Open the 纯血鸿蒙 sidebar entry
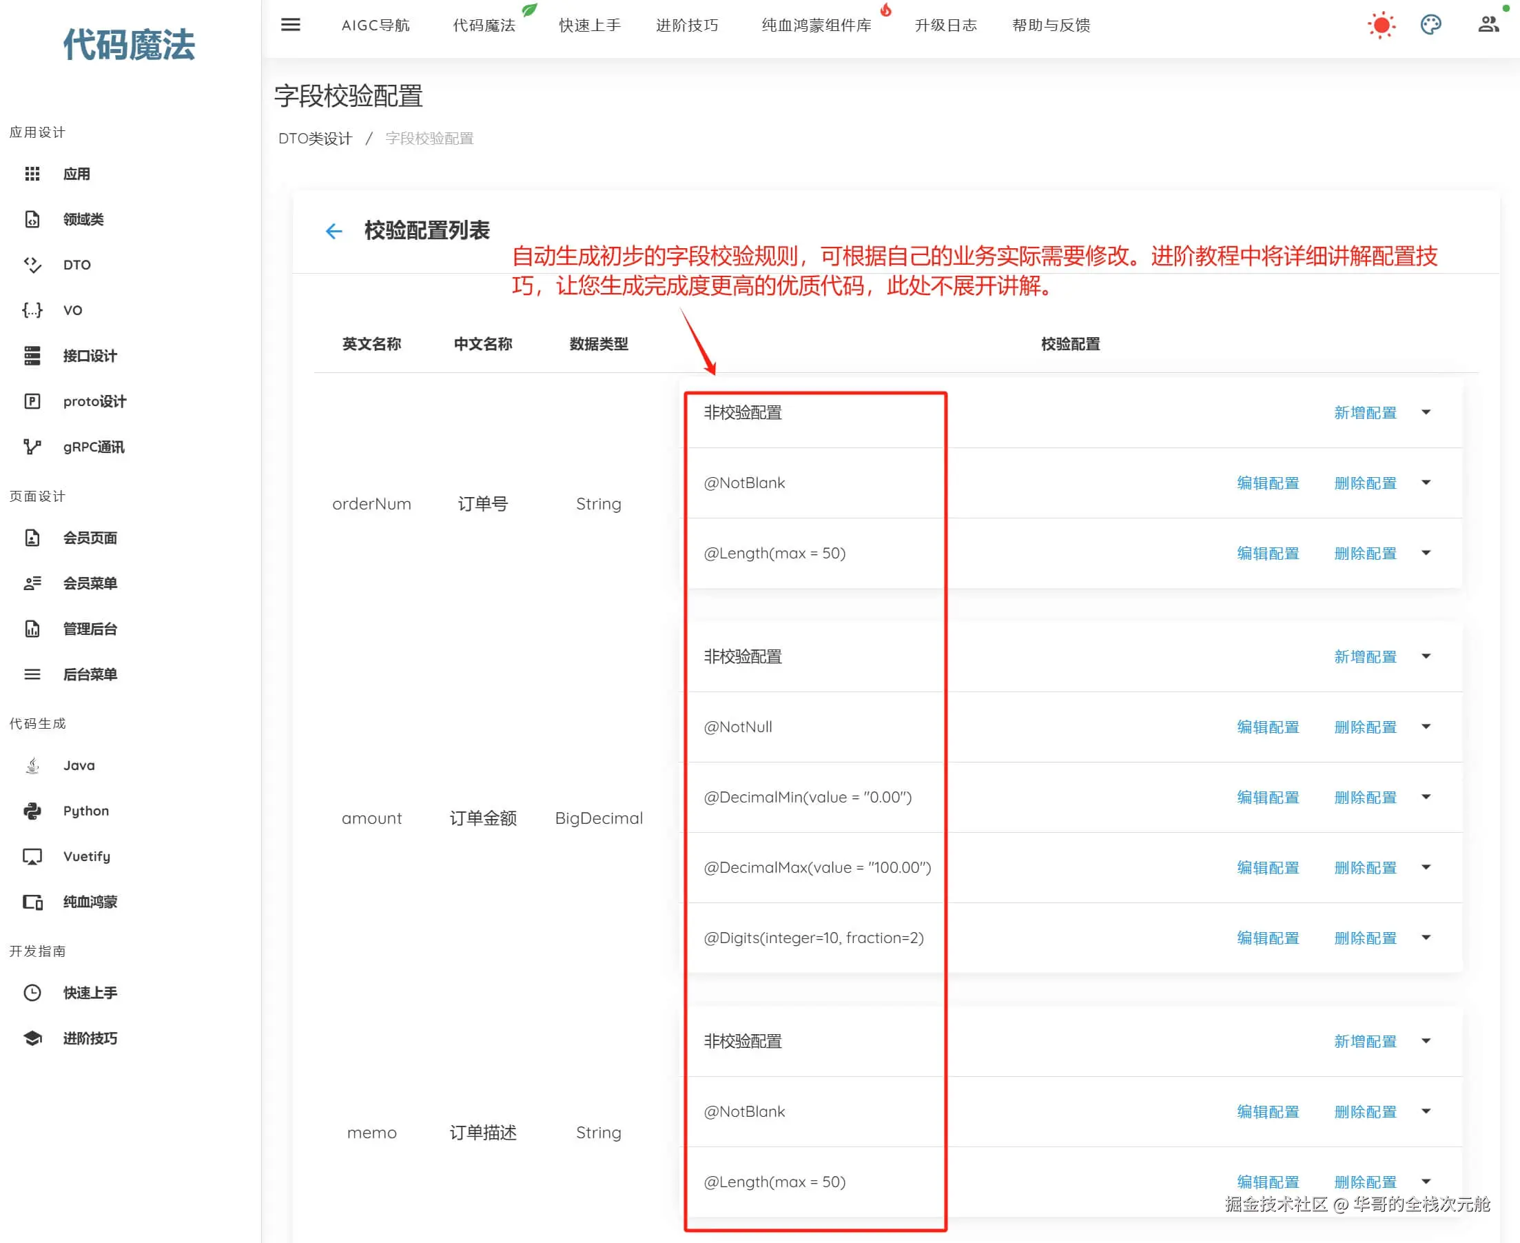 pyautogui.click(x=90, y=902)
